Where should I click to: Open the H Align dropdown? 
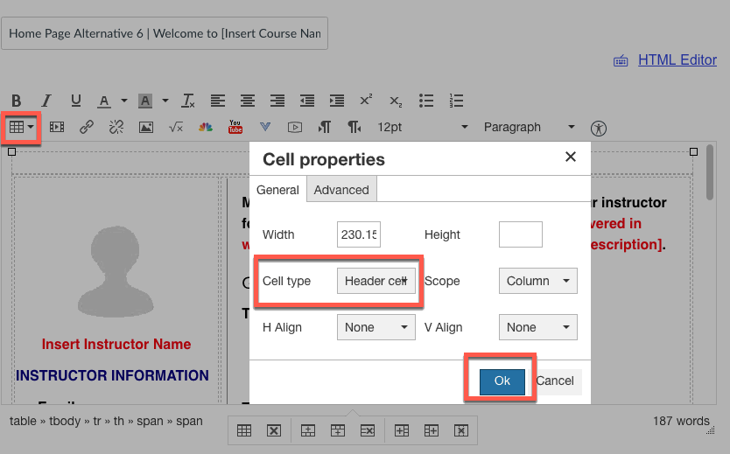376,327
